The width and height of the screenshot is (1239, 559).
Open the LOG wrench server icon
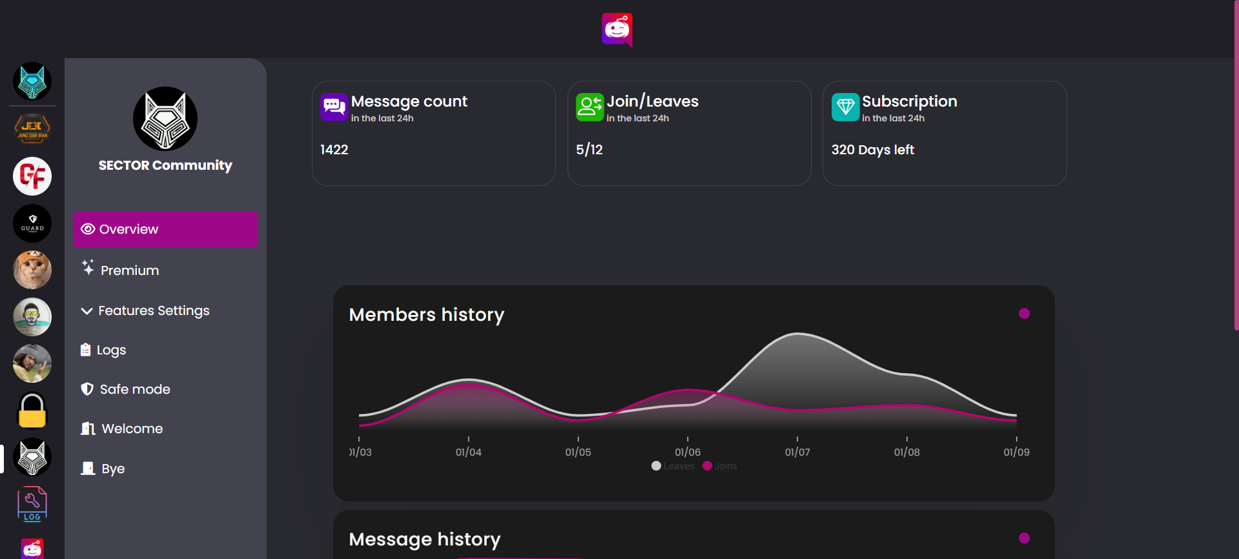32,504
